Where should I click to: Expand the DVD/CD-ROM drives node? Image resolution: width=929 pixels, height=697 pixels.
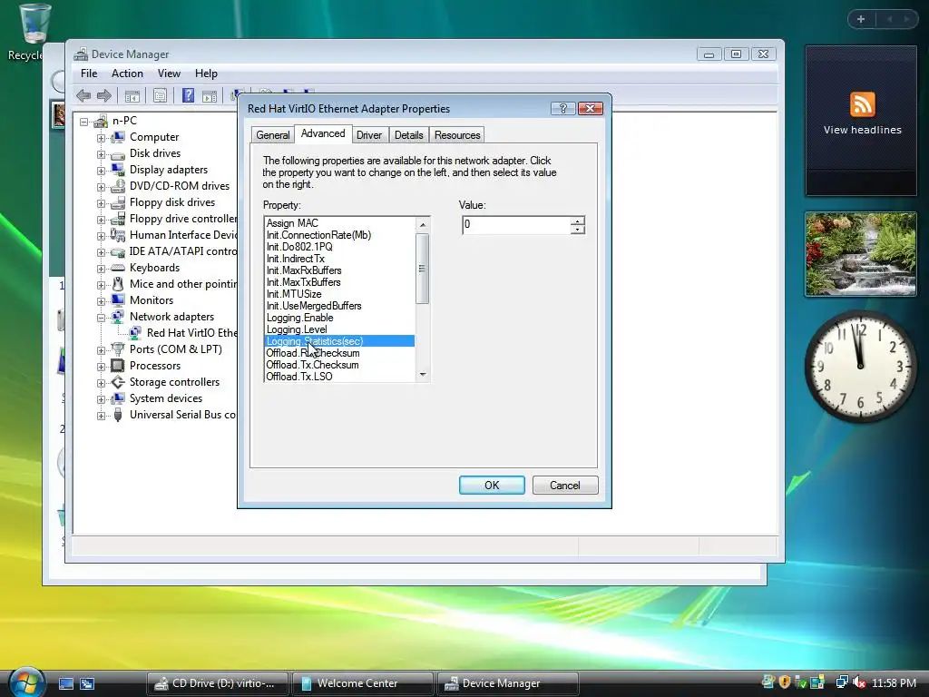(x=101, y=187)
